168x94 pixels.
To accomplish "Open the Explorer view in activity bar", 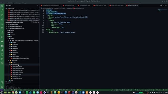I will click(2, 6).
